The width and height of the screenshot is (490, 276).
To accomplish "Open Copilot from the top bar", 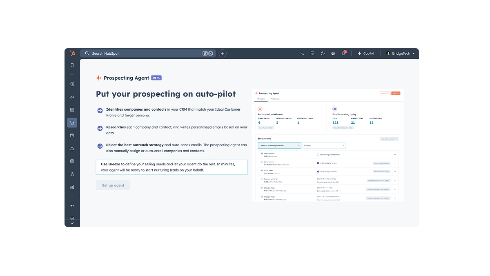I will (366, 53).
